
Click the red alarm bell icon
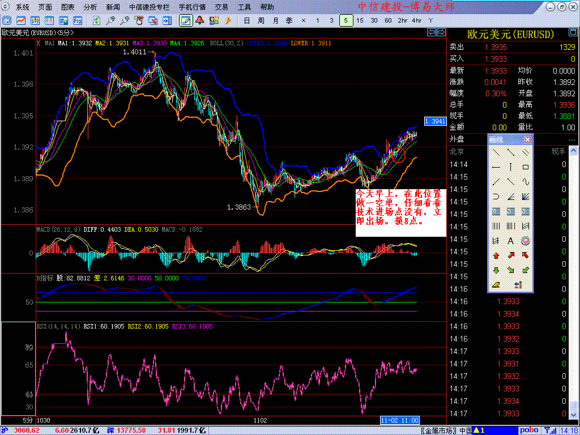pos(200,20)
